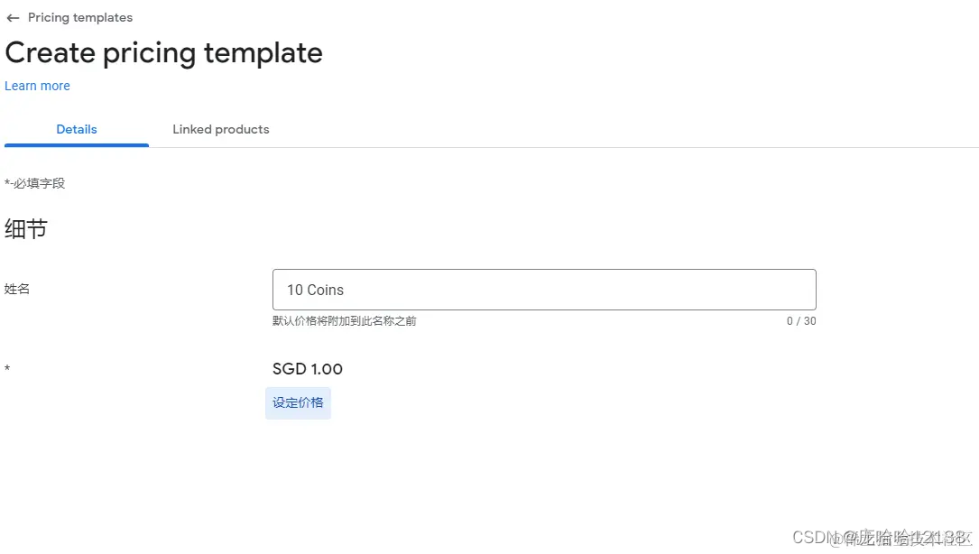Screen dimensions: 979x554
Task: Open the Learn more link
Action: click(37, 86)
